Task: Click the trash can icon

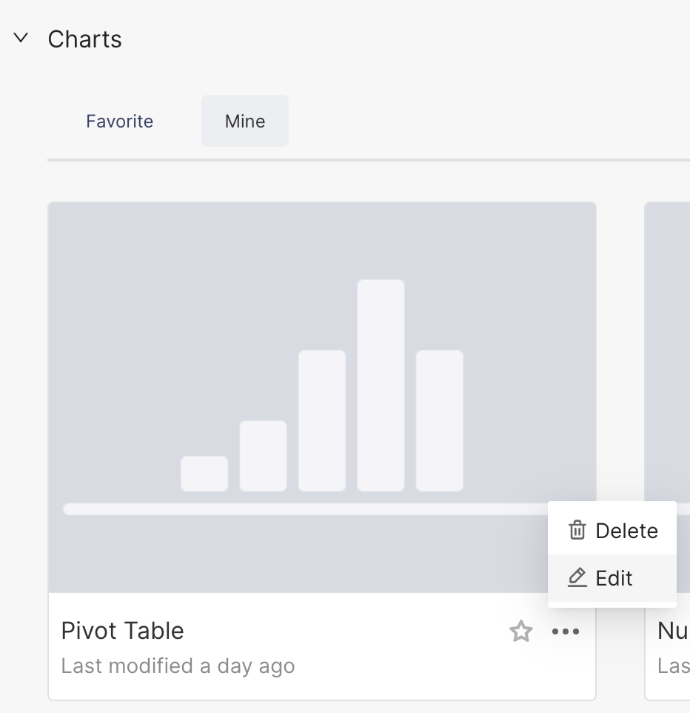Action: point(577,530)
